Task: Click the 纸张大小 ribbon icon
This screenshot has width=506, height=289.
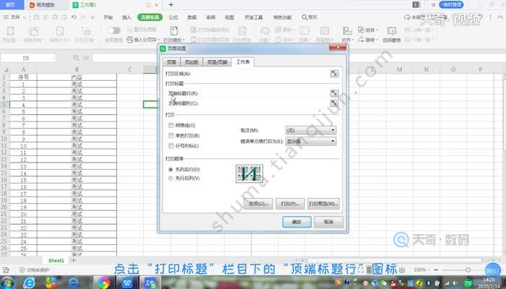Action: (x=60, y=31)
